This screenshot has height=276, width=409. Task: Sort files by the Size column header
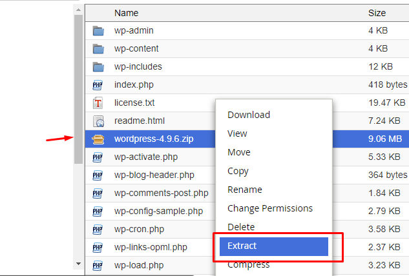click(377, 13)
